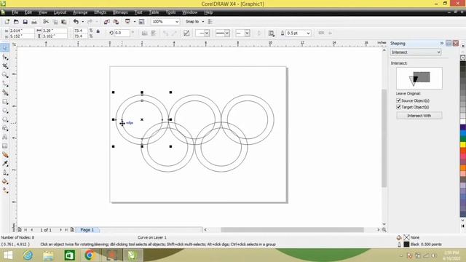Open the undo history dropdown arrow
Viewport: 466px width, 262px height.
tap(82, 22)
